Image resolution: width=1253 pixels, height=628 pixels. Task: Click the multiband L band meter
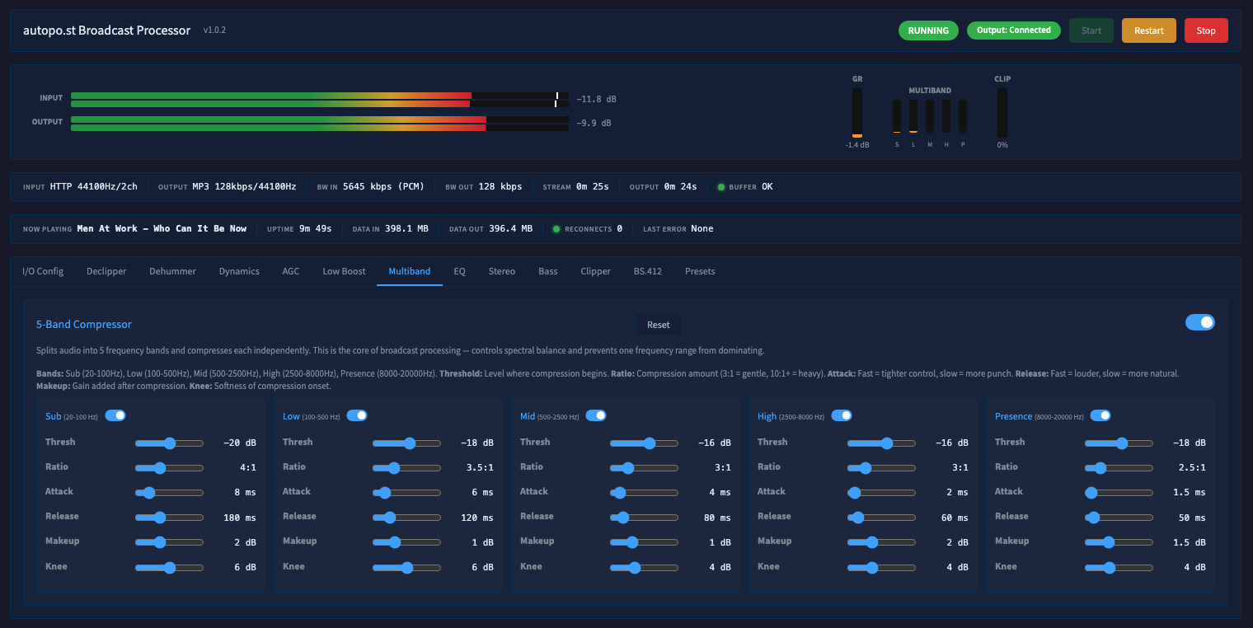[913, 116]
